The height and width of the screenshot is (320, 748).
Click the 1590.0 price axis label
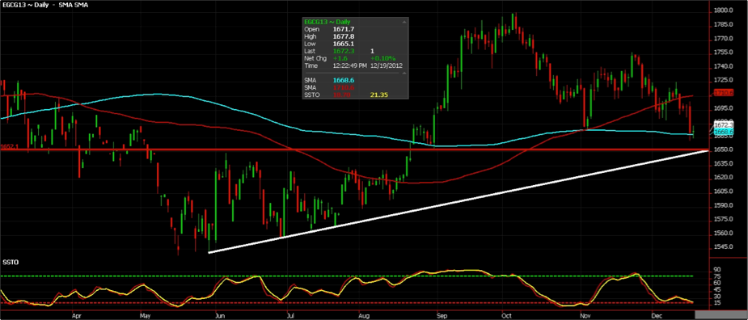pos(724,205)
